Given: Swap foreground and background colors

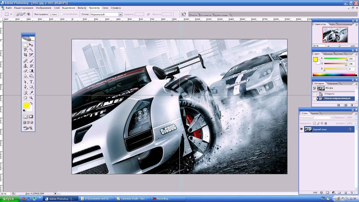Looking at the screenshot, I should 31,104.
